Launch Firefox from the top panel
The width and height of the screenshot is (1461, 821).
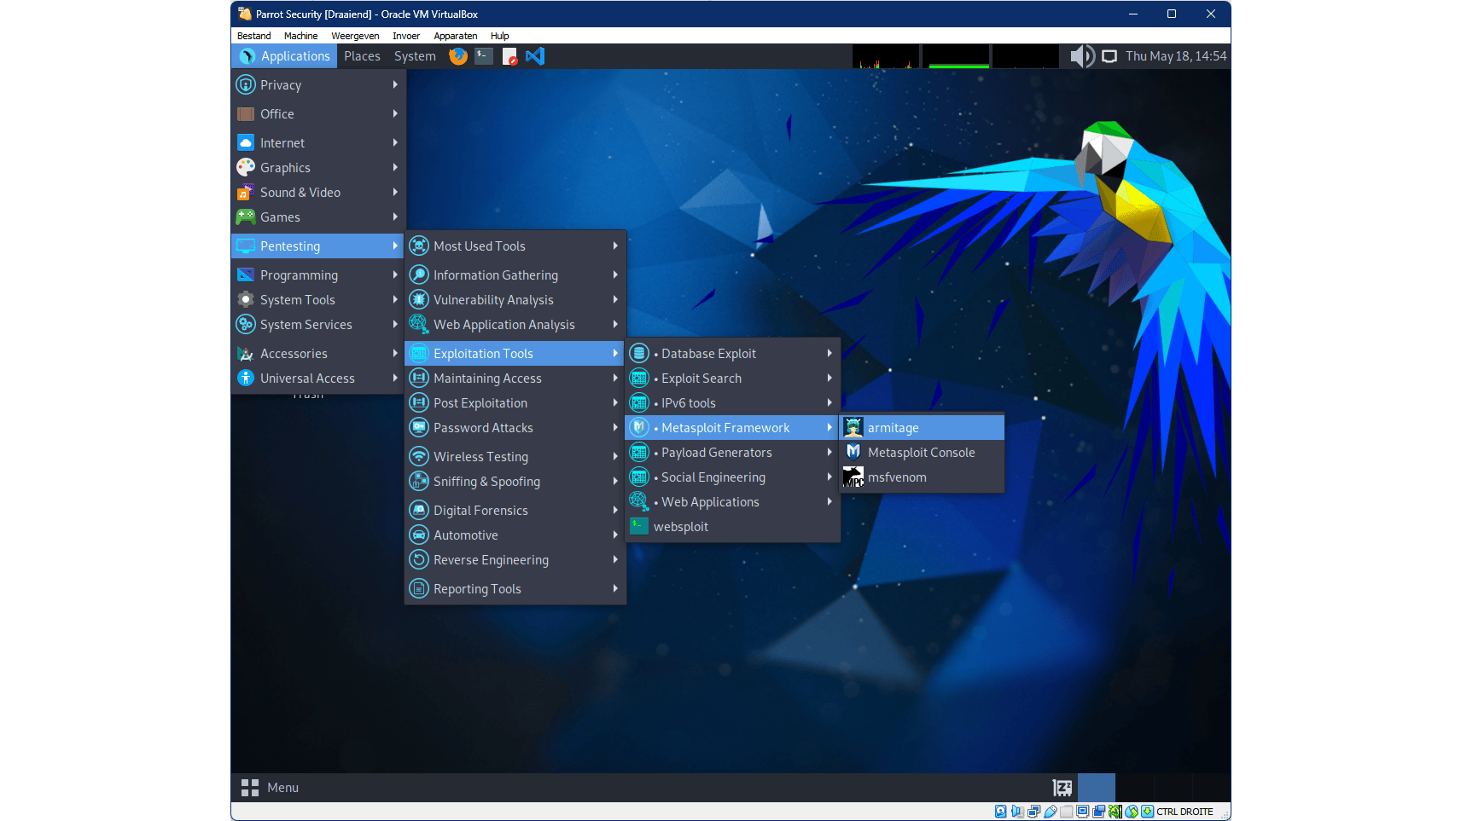(458, 56)
